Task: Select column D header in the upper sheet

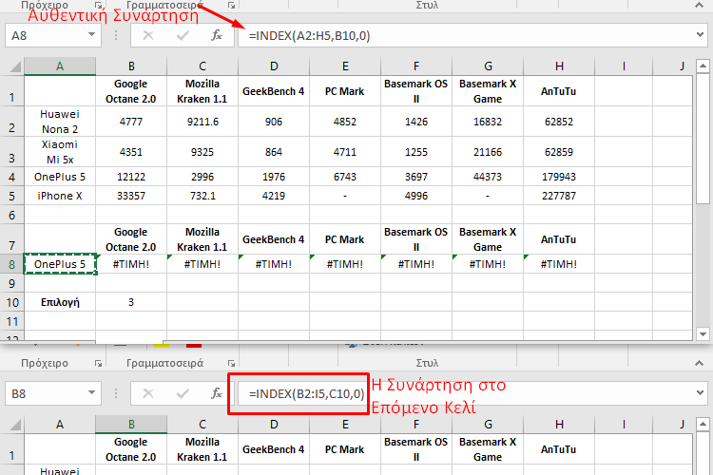Action: click(274, 66)
